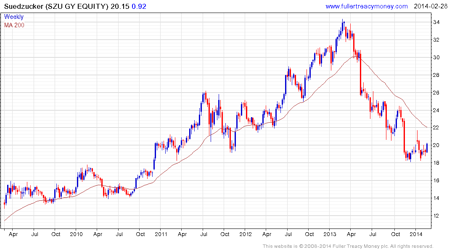Screen dimensions: 452x252
Task: Click the 28 price axis label
Action: (436, 75)
